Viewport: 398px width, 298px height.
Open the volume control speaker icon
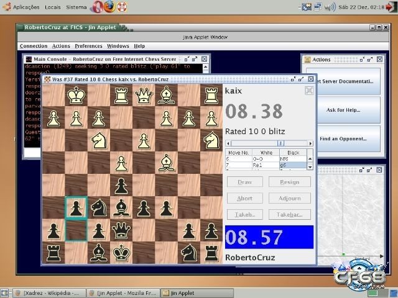pos(330,7)
